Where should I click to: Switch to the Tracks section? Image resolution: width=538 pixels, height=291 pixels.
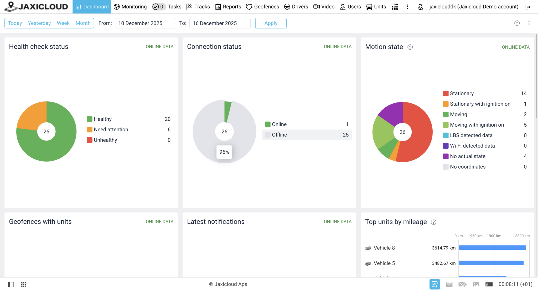[198, 7]
